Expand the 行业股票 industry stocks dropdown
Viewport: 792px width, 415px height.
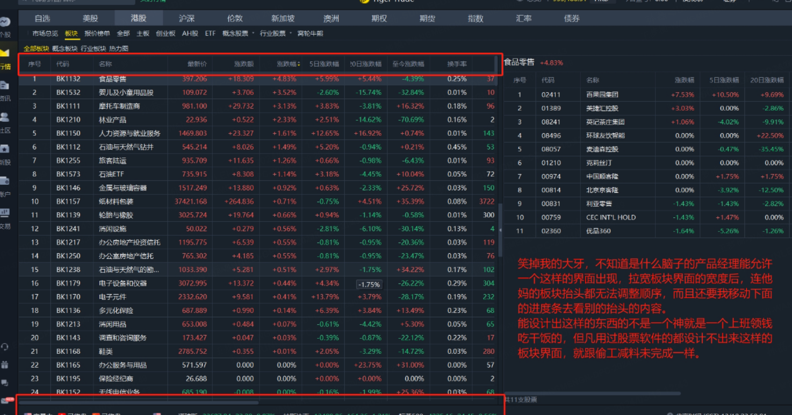tap(276, 33)
